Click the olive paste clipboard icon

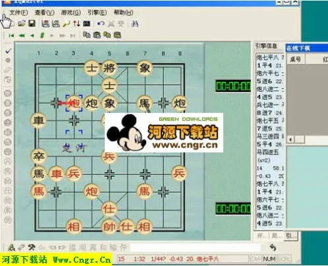[x=118, y=35]
